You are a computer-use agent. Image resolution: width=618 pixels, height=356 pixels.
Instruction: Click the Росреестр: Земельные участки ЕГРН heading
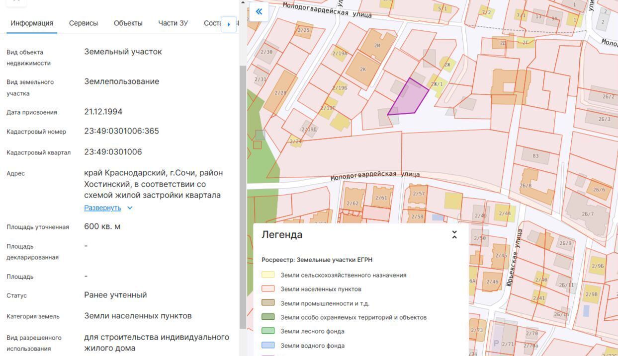(x=317, y=260)
